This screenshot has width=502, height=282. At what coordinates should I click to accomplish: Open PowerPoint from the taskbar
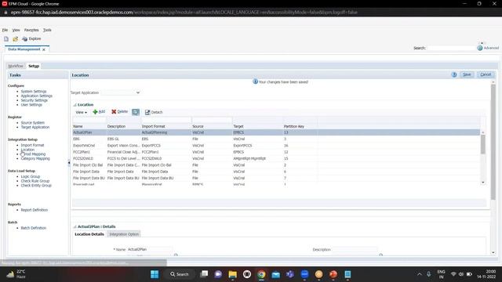coord(333,274)
